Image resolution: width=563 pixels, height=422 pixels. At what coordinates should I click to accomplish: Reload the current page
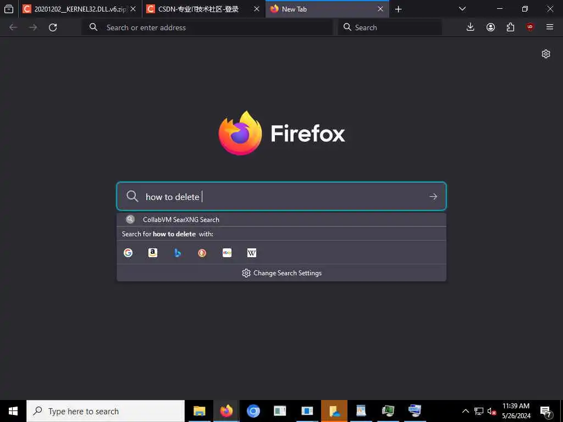[x=53, y=27]
